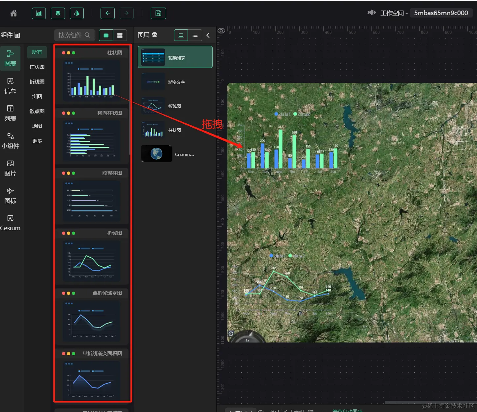Open the 图片 category in sidebar
477x412 pixels.
[x=10, y=168]
